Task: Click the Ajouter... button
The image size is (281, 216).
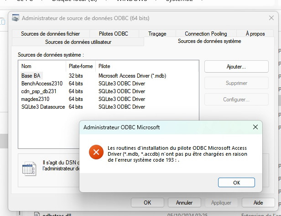Action: click(x=236, y=67)
